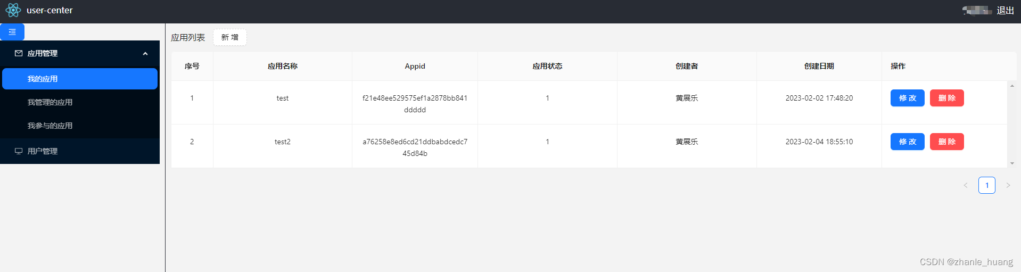The image size is (1021, 272).
Task: Select page 1 in pagination
Action: pyautogui.click(x=987, y=185)
